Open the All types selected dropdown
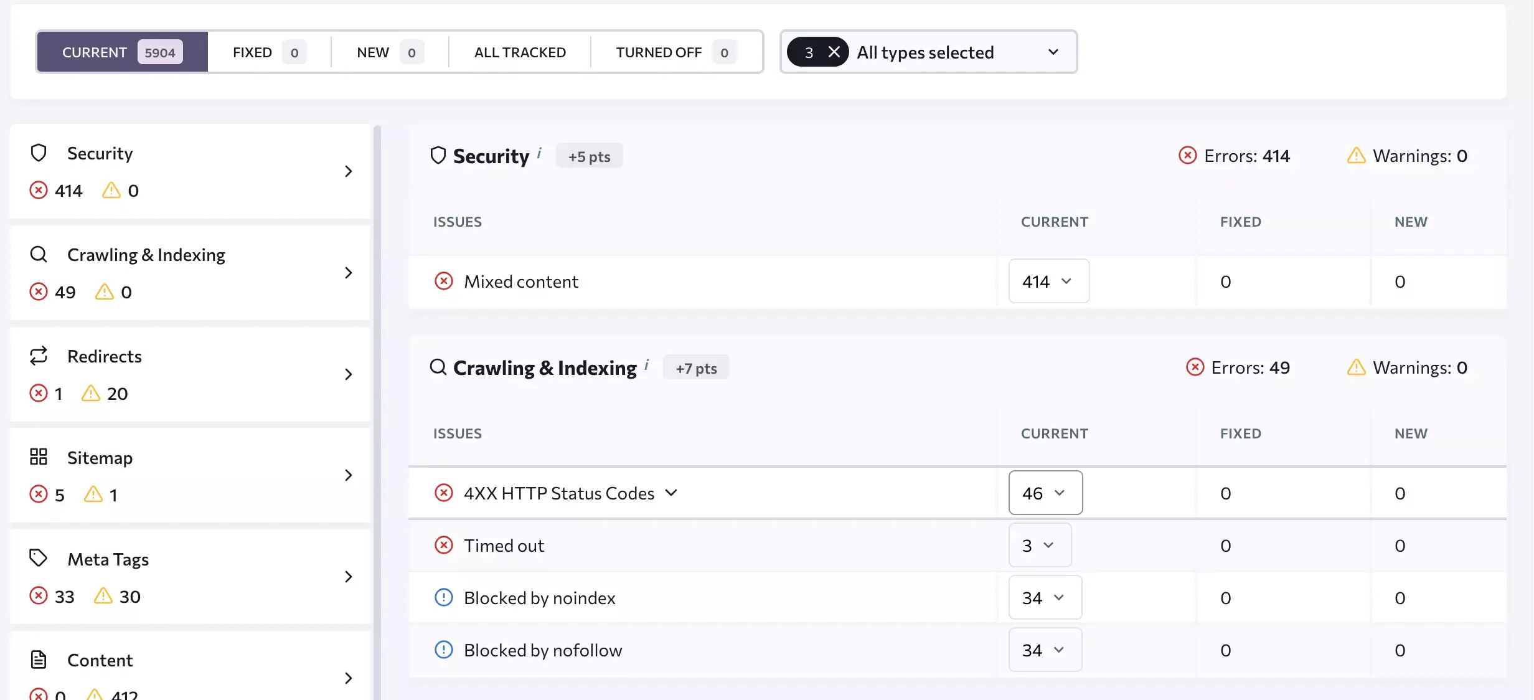Viewport: 1534px width, 700px height. [1053, 52]
